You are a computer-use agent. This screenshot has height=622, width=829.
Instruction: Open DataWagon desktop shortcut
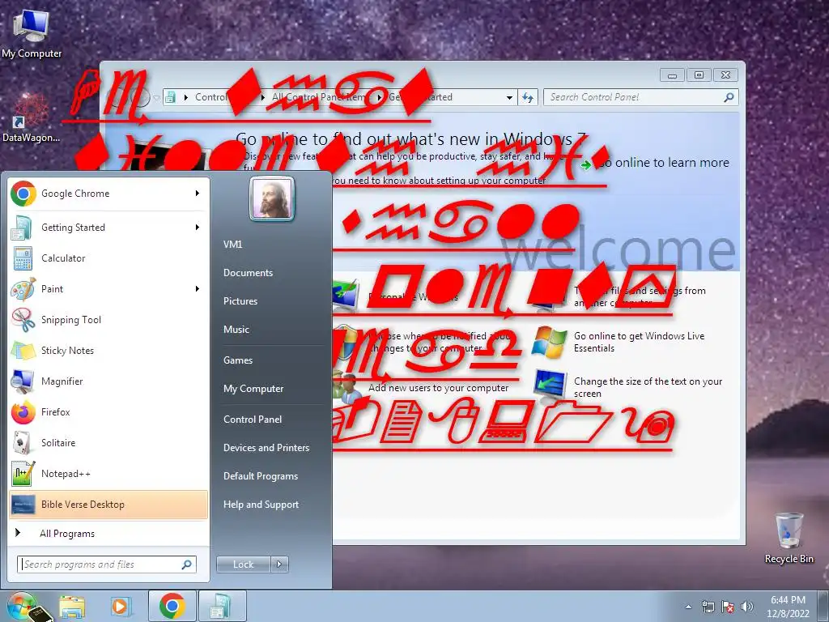[x=31, y=118]
